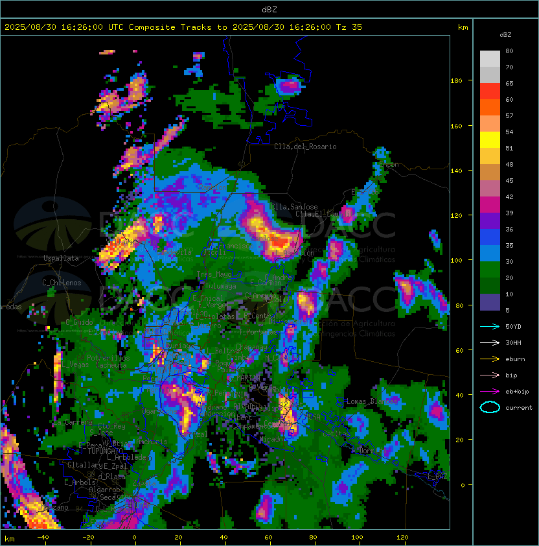
Task: Select the white 30HM arrow symbol
Action: click(490, 342)
